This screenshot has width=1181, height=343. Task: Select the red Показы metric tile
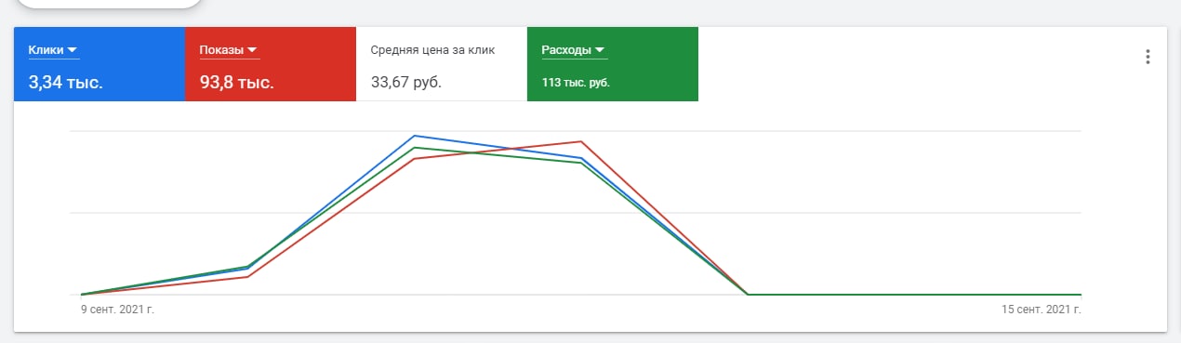pyautogui.click(x=271, y=63)
